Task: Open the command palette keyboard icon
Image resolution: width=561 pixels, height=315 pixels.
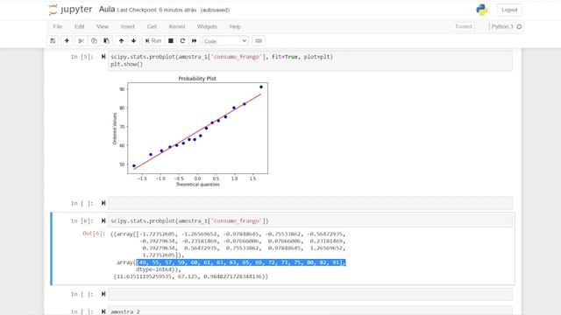Action: coord(259,41)
